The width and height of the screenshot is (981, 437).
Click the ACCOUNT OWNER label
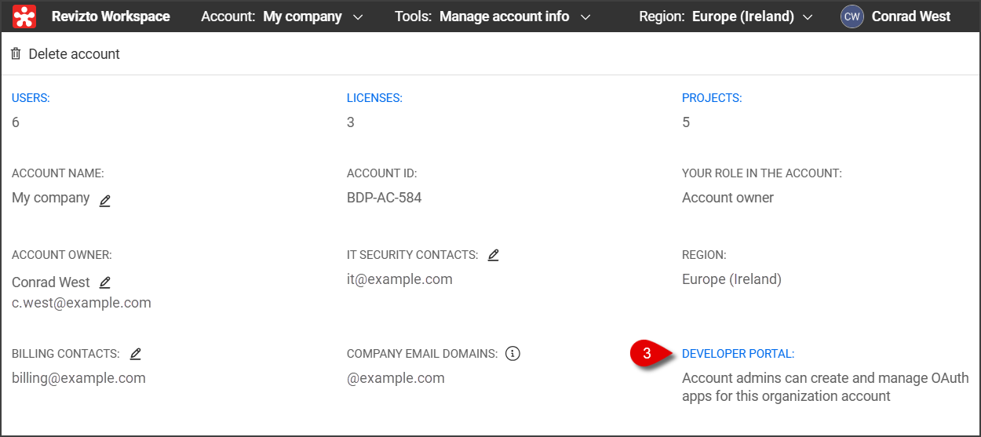click(62, 255)
